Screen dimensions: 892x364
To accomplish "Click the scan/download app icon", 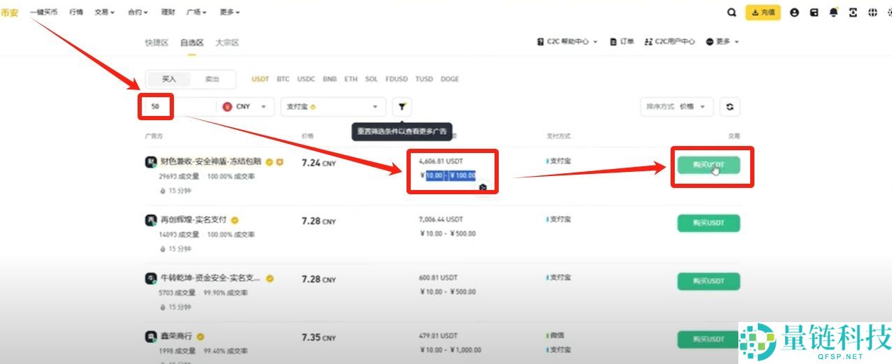I will coord(853,13).
